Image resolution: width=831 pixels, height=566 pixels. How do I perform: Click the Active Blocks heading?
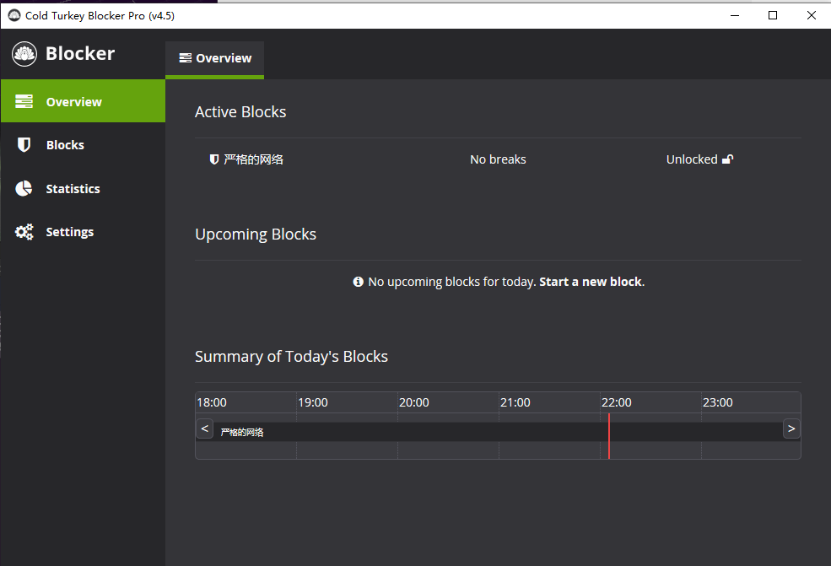click(x=240, y=112)
